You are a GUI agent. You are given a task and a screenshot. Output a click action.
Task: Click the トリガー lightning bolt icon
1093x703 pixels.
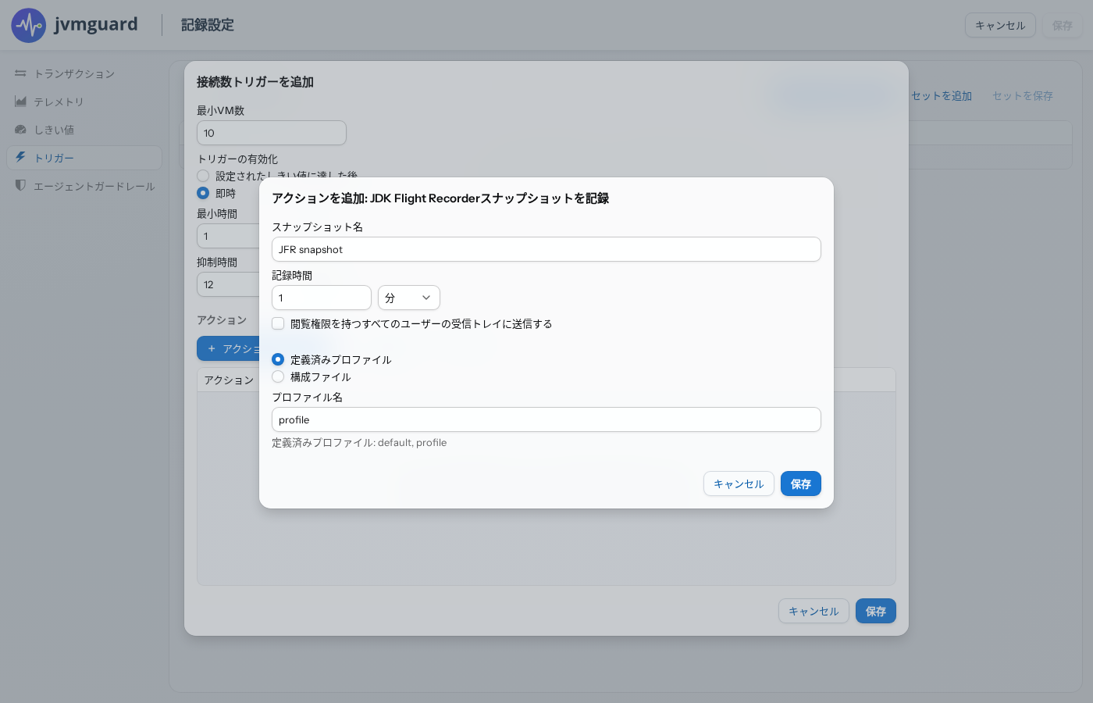pyautogui.click(x=20, y=158)
